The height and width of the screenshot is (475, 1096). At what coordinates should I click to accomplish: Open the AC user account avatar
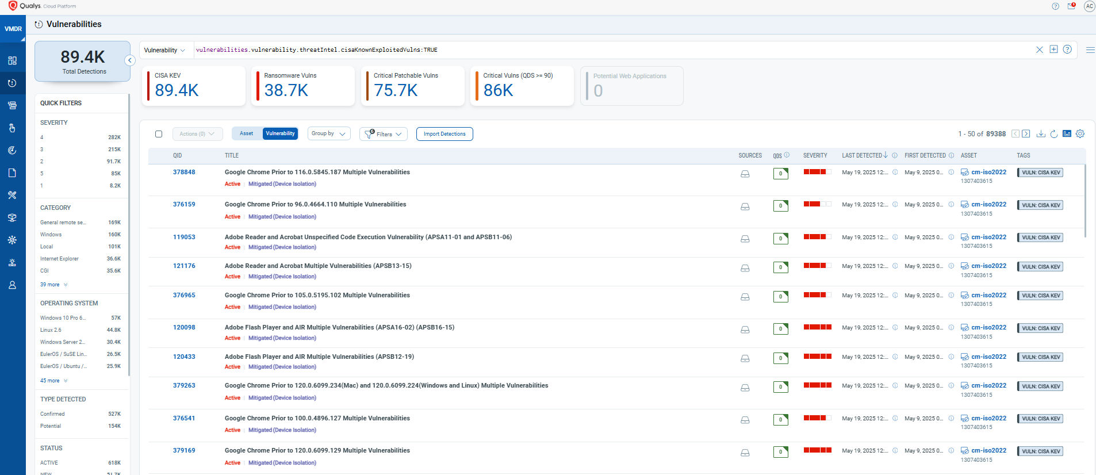[x=1089, y=6]
